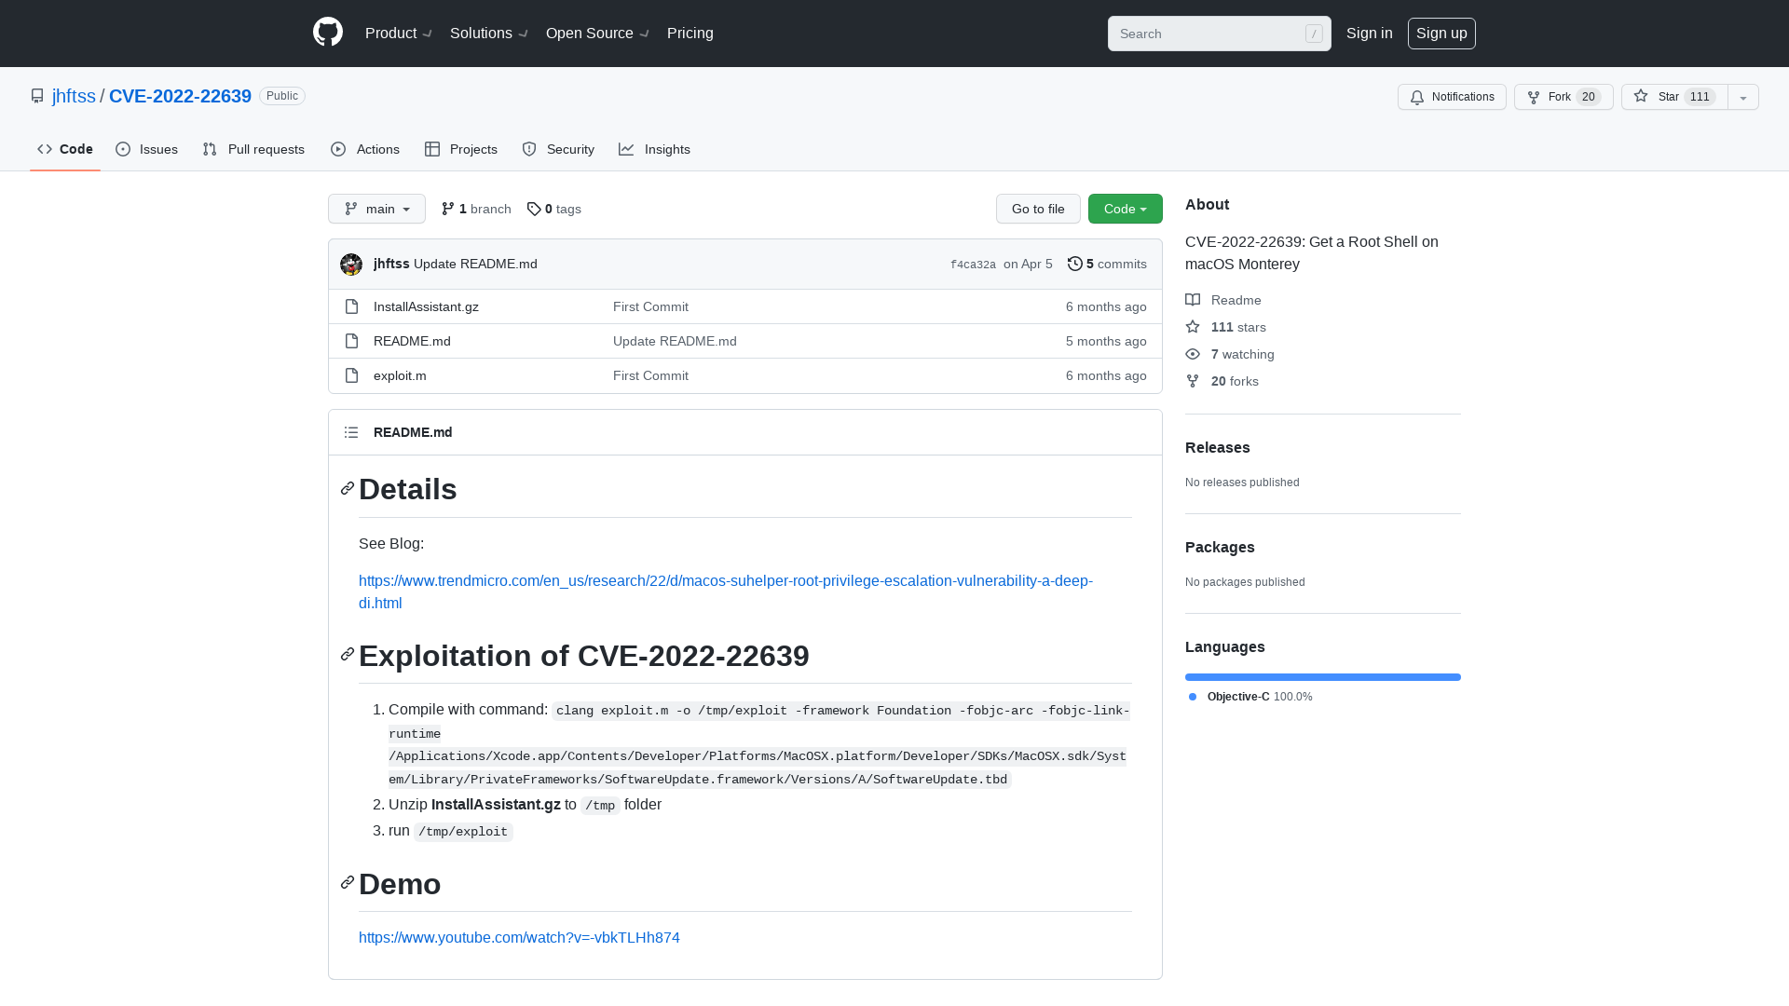Open the Pull requests tab
Viewport: 1789px width, 1006px height.
coord(253,149)
